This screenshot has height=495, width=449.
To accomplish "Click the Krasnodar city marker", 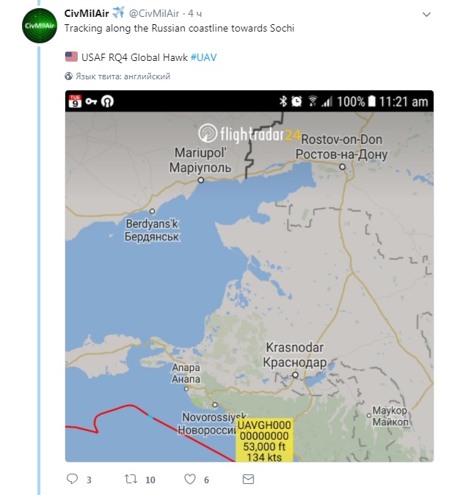I will (294, 375).
